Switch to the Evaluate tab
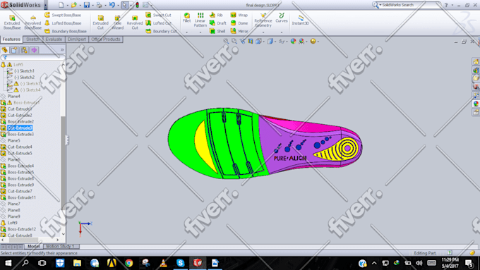 pyautogui.click(x=54, y=39)
